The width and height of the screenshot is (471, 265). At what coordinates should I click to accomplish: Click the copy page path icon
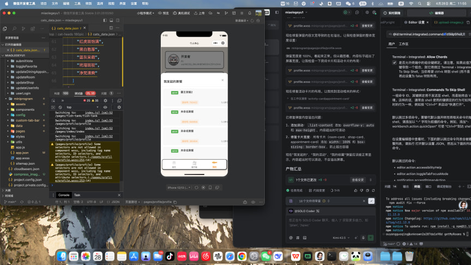[x=175, y=202]
